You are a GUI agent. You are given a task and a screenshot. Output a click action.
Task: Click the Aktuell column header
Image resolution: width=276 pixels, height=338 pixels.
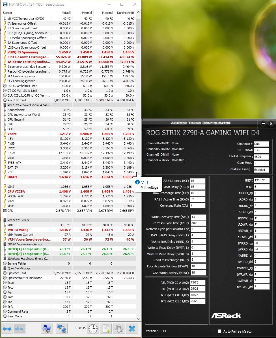point(61,13)
